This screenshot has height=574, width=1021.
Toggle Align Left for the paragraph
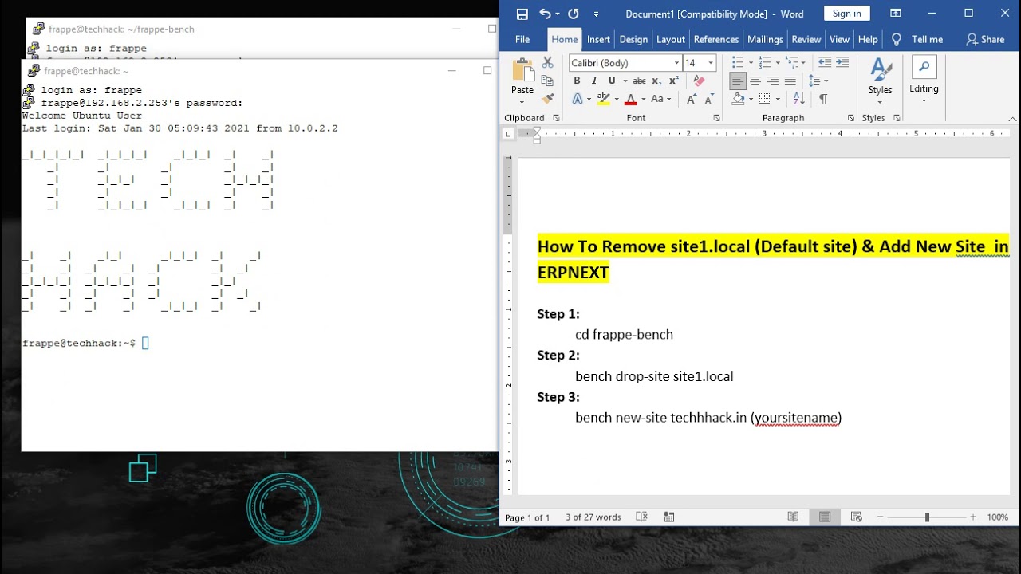[738, 81]
